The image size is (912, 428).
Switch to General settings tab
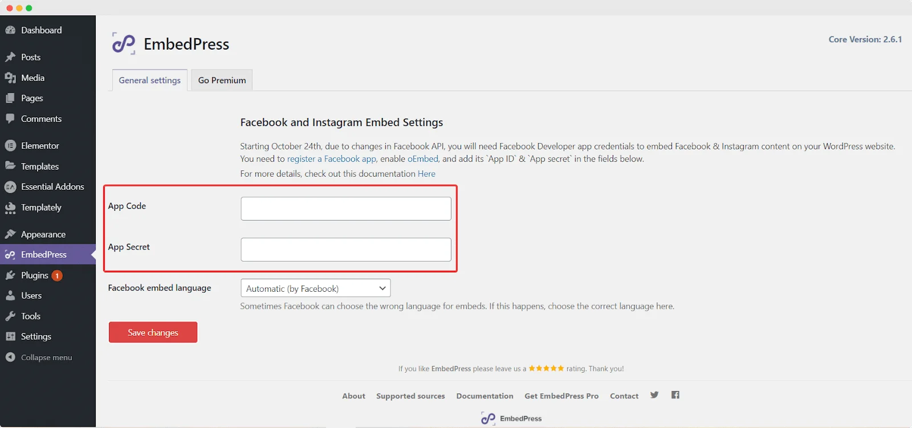(x=150, y=80)
